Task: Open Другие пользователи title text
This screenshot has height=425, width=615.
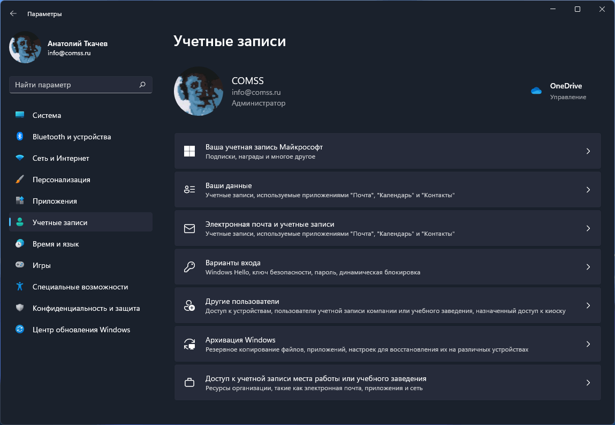Action: (x=242, y=301)
